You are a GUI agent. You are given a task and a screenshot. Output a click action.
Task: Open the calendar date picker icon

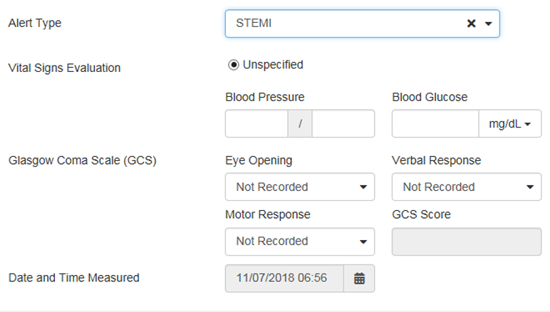[x=359, y=279]
